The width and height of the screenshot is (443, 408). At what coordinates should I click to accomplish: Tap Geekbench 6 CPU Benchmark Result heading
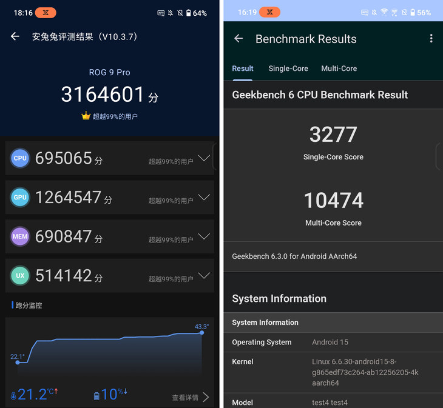coord(320,95)
